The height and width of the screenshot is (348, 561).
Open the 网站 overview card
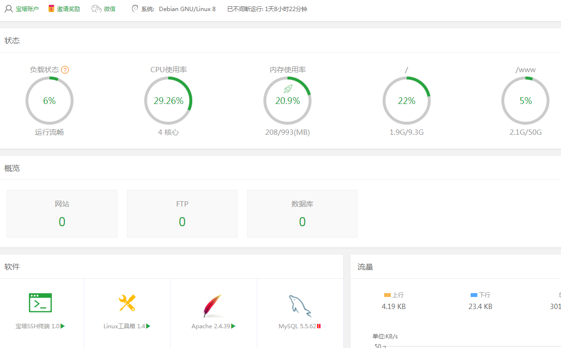(x=62, y=214)
